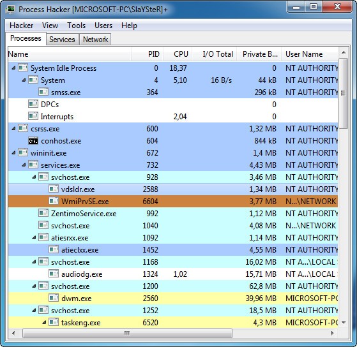Collapse the services.exe child processes
The image size is (357, 347).
pyautogui.click(x=24, y=165)
